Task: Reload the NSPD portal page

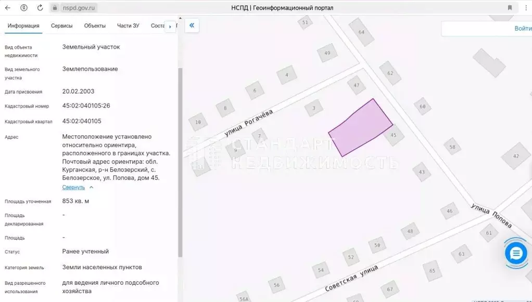Action: point(40,8)
